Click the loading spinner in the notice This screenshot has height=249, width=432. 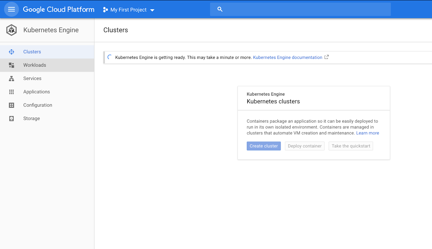110,57
